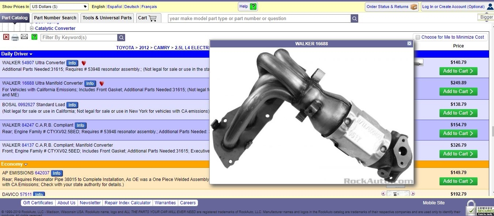Click the printer icon in the toolbar

(x=15, y=37)
